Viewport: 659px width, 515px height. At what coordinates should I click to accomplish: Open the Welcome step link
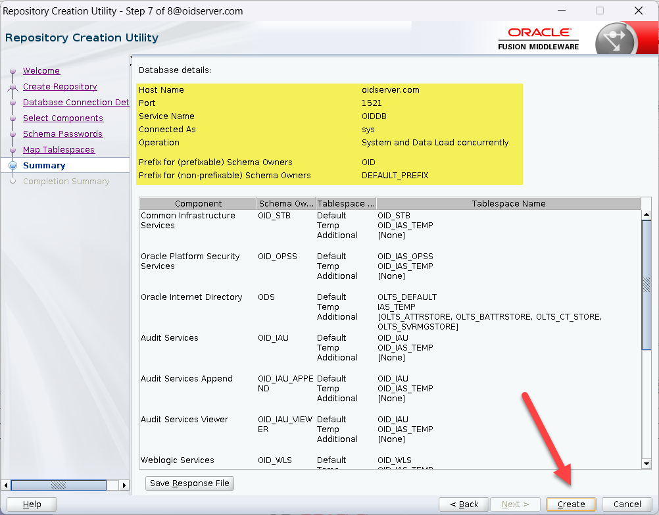[x=41, y=71]
